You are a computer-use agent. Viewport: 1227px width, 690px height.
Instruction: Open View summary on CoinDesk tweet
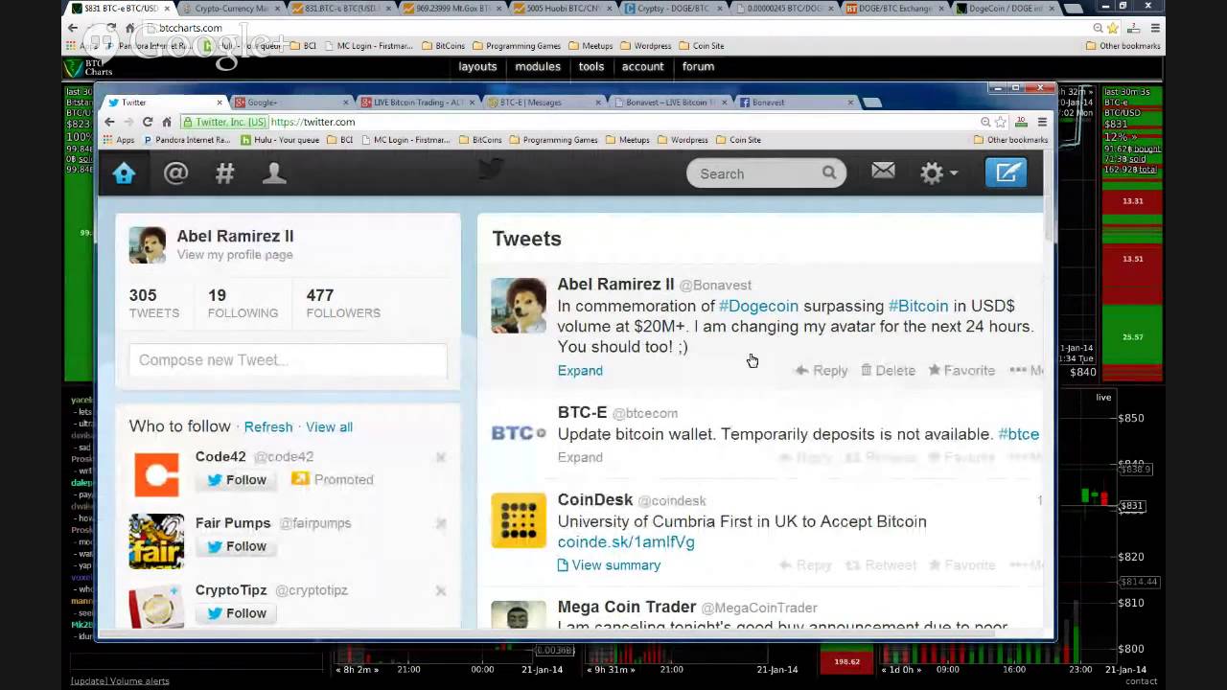pos(609,565)
